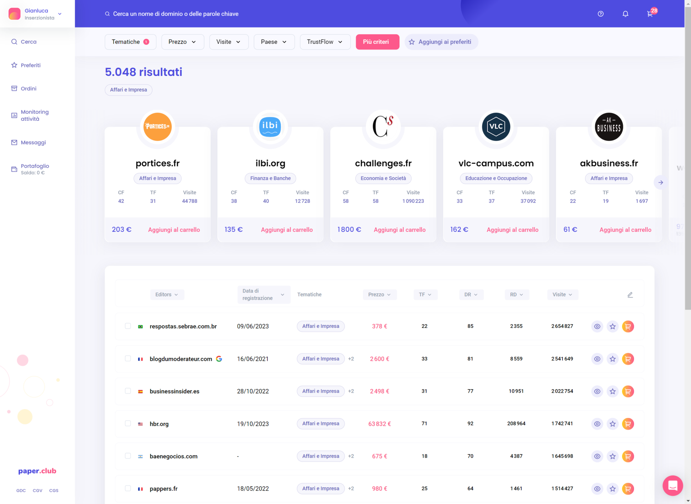Click the pencil edit columns icon
The height and width of the screenshot is (504, 691).
(630, 295)
